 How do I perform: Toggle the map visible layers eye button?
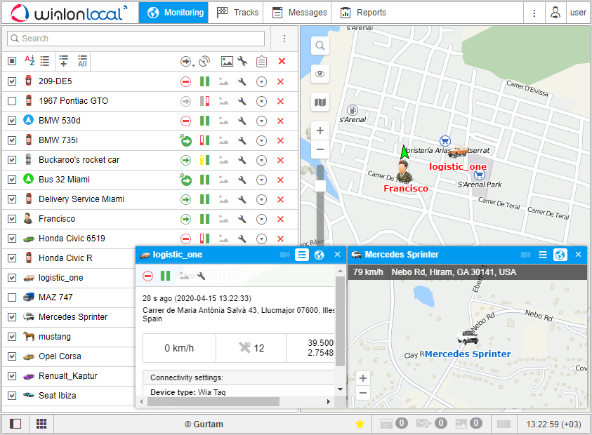pos(320,74)
